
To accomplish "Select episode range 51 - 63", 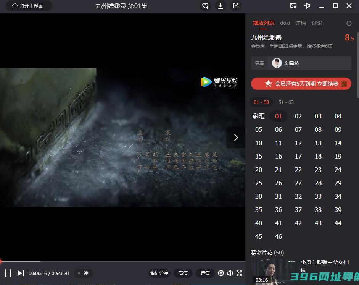I will point(286,102).
